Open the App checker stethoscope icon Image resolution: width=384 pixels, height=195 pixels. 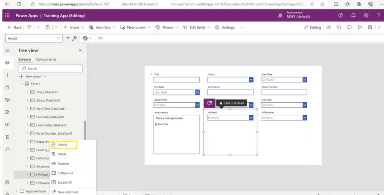point(339,27)
